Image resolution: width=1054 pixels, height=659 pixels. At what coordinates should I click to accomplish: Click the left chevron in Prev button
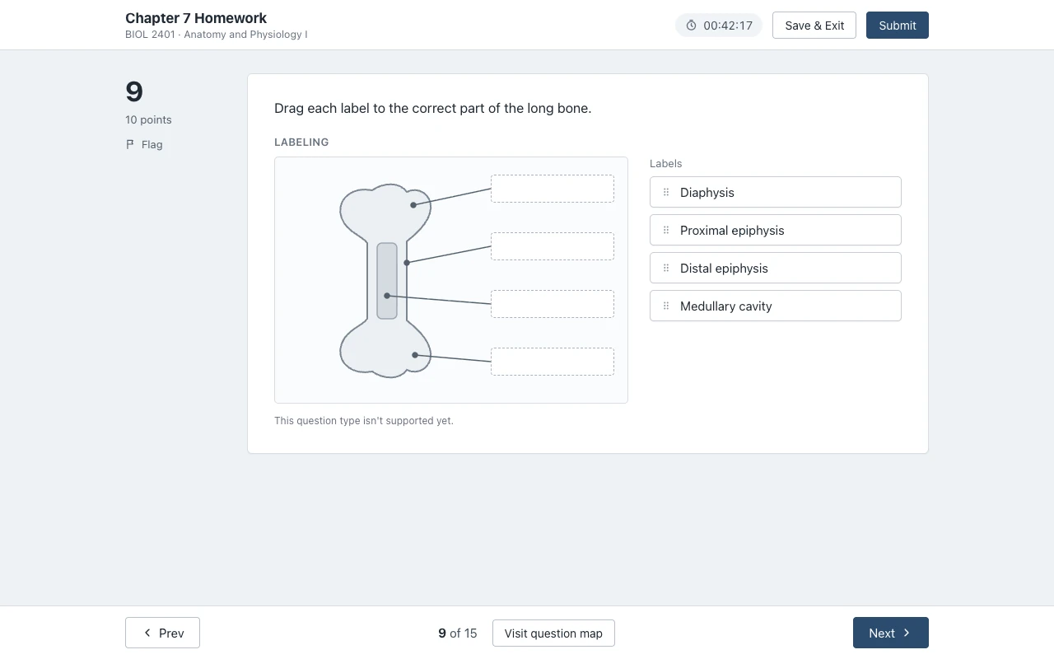coord(147,633)
